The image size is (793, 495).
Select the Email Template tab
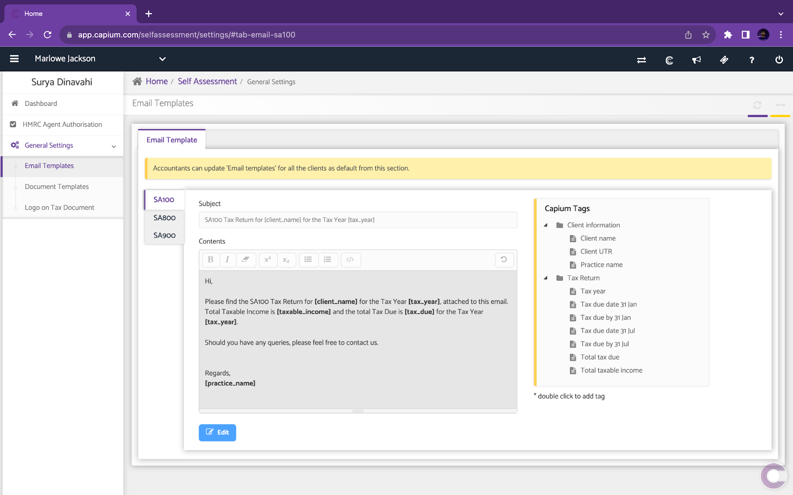tap(172, 140)
